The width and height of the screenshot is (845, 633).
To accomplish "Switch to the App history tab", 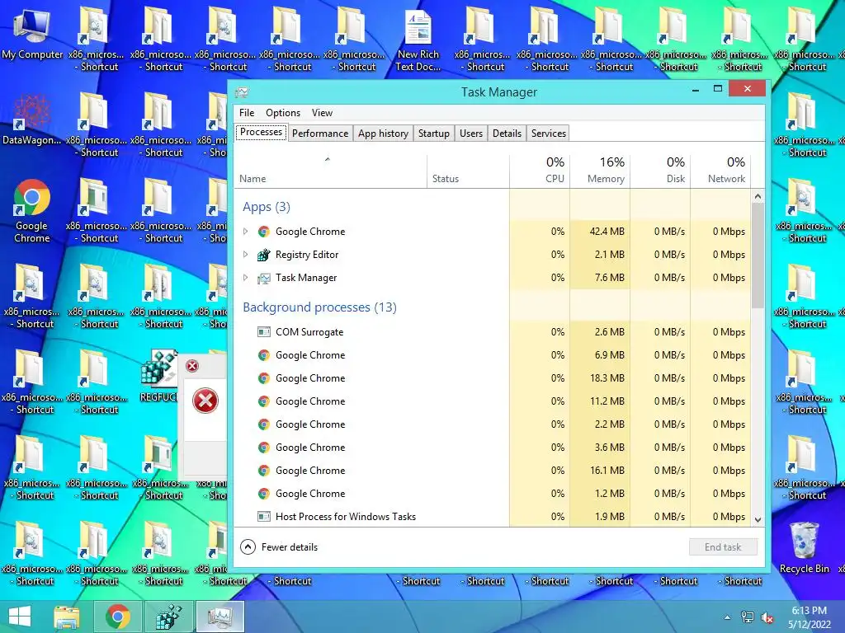I will (383, 134).
